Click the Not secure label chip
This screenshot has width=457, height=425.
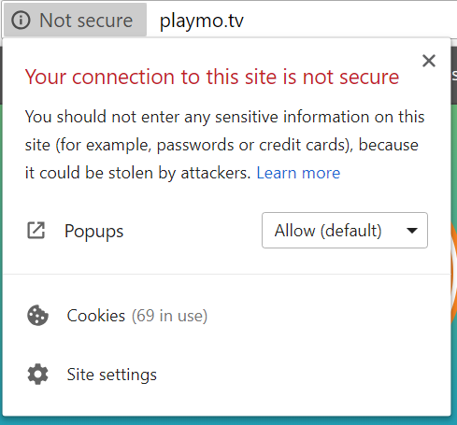tap(76, 21)
